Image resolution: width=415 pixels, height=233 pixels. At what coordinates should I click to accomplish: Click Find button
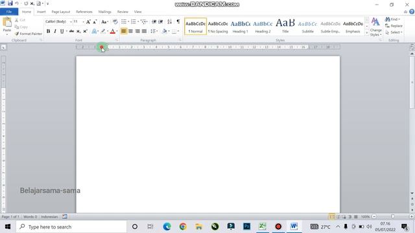tap(392, 19)
